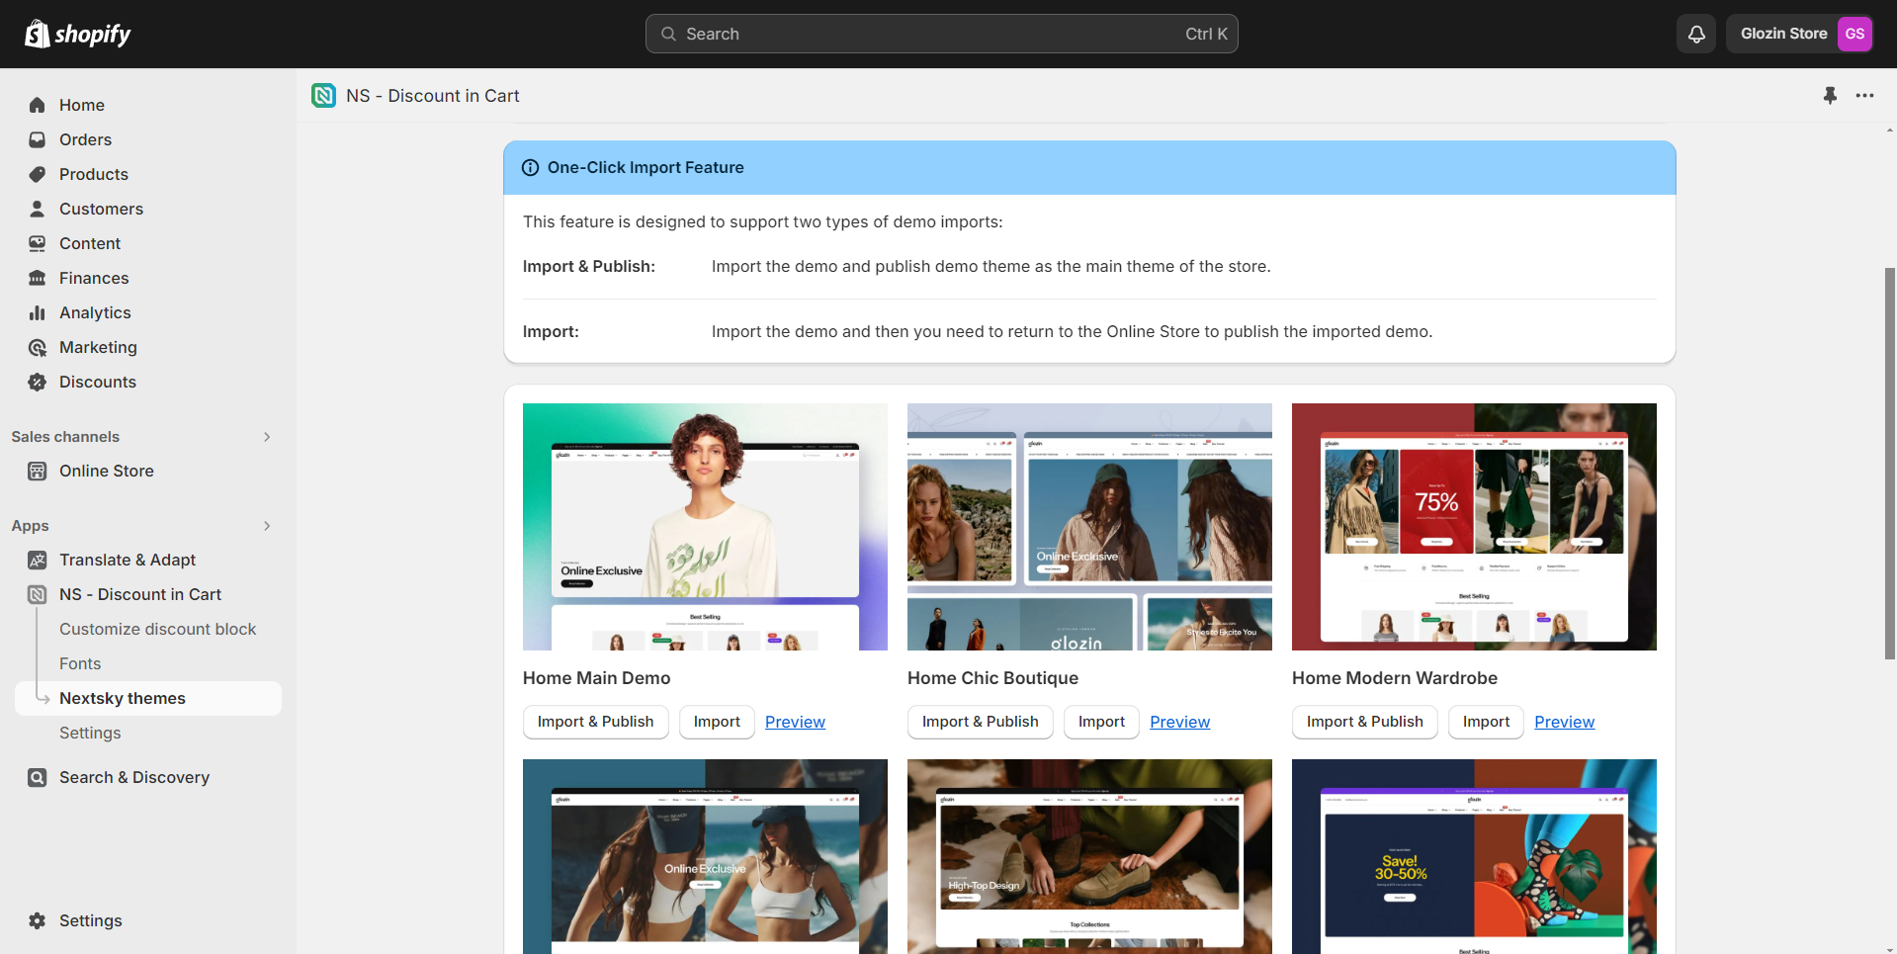The width and height of the screenshot is (1897, 954).
Task: Click the GS store avatar
Action: [1854, 34]
